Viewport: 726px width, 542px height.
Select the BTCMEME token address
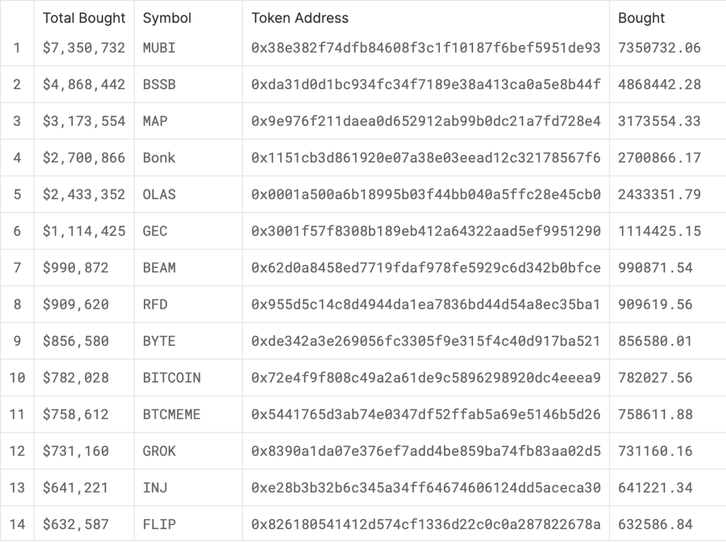coord(426,415)
